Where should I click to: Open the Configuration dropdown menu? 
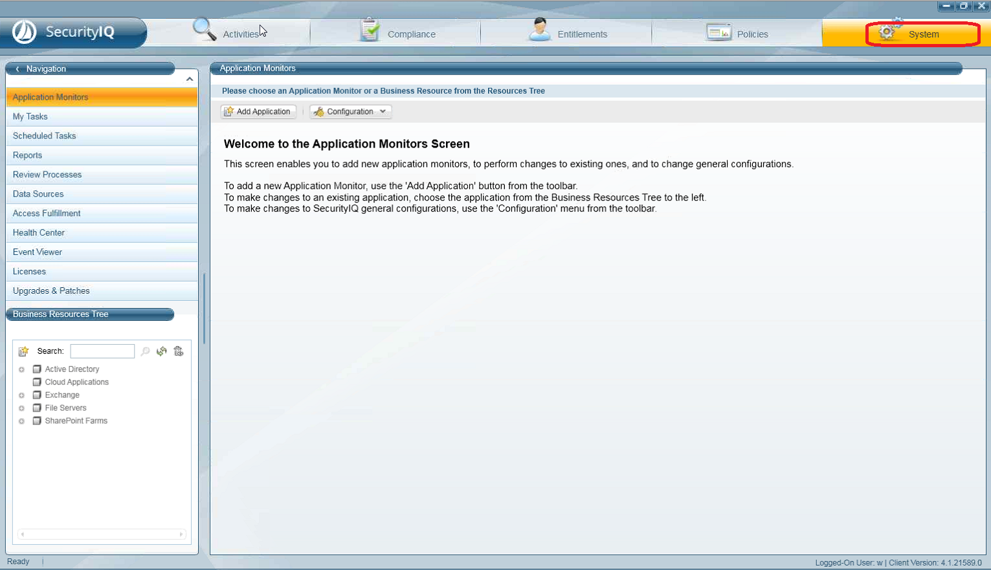point(350,111)
